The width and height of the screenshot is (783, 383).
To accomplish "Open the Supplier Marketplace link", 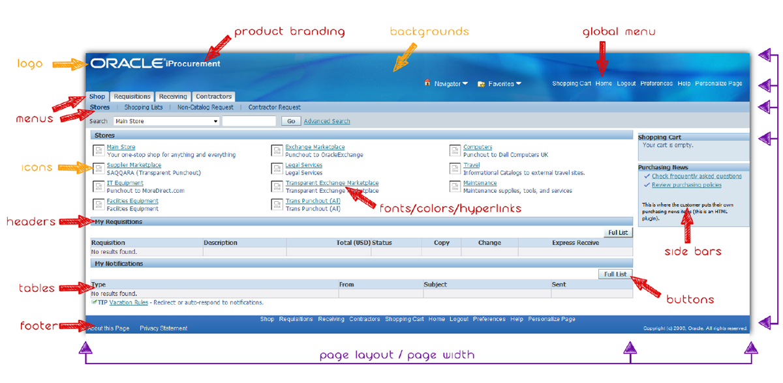I will (x=134, y=165).
